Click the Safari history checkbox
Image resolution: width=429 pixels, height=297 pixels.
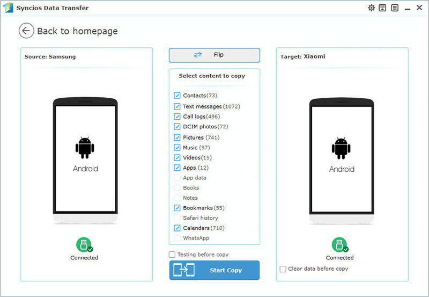pos(177,218)
